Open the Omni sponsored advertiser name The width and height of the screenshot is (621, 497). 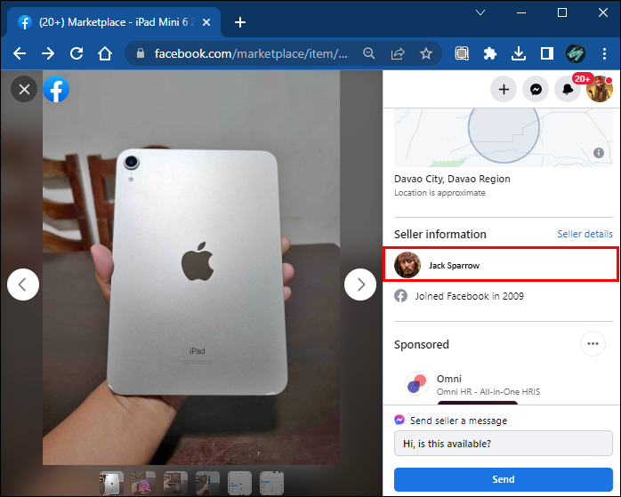click(x=449, y=379)
